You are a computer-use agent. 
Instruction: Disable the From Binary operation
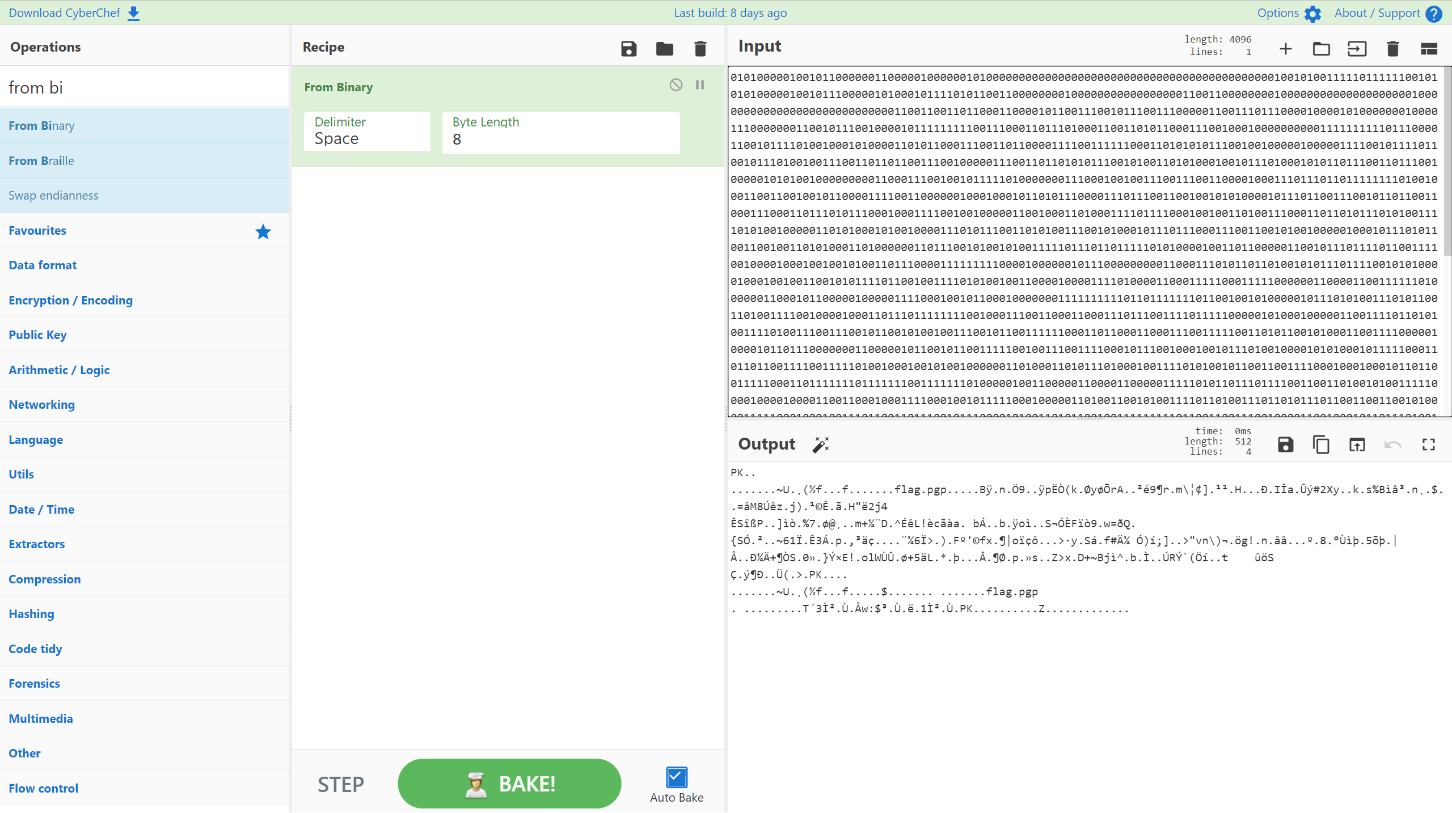click(676, 84)
